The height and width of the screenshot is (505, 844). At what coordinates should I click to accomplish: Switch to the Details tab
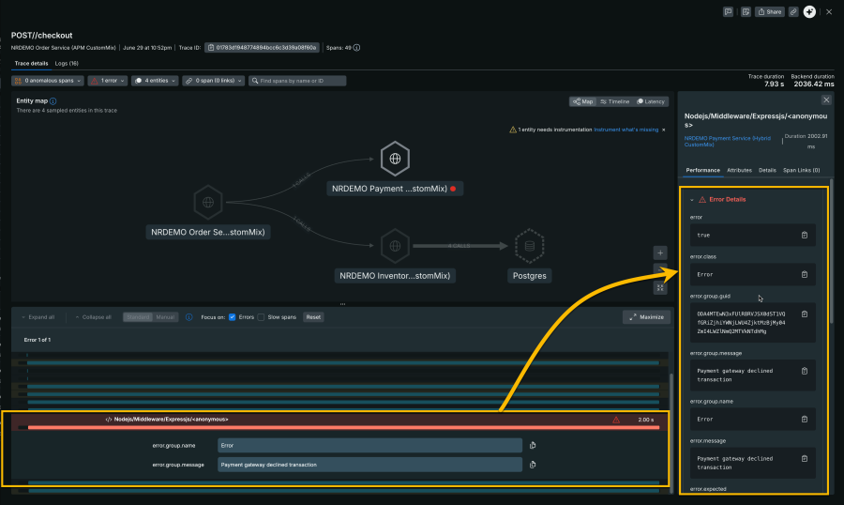[767, 170]
